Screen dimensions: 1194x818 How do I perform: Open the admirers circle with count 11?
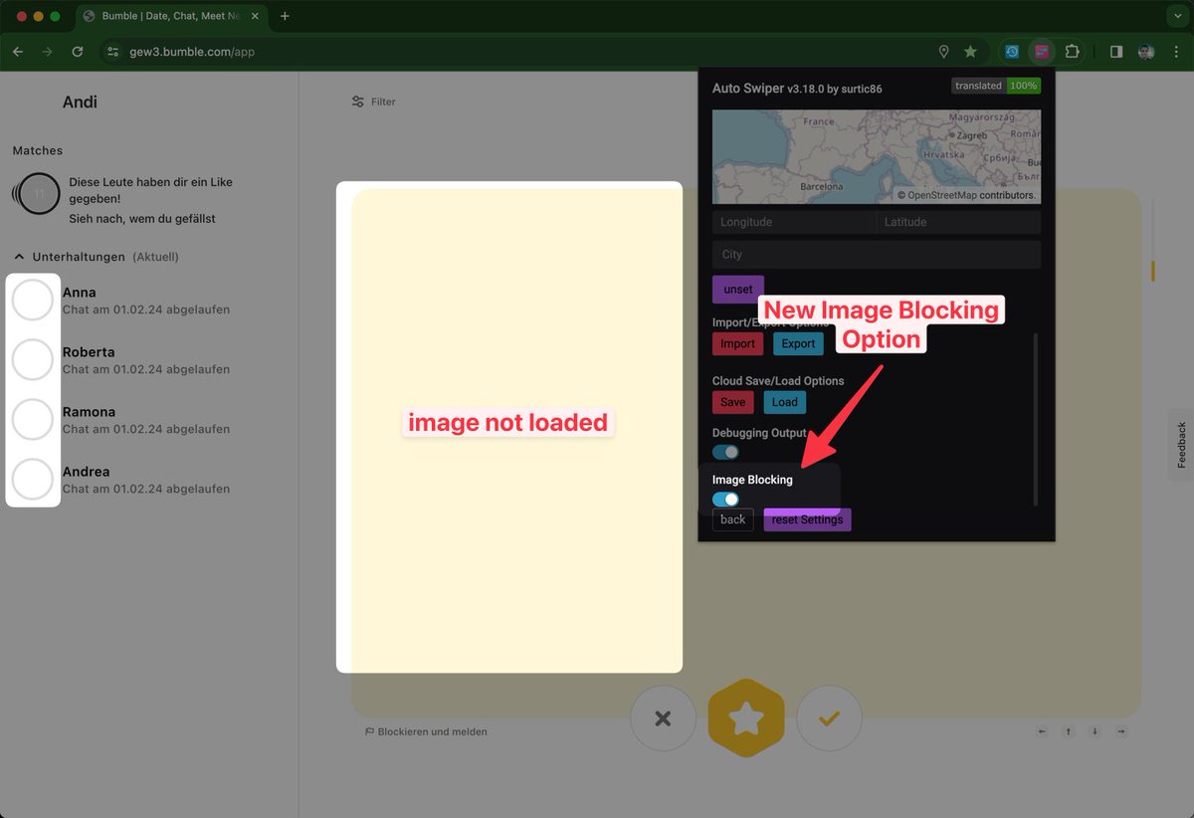point(38,194)
